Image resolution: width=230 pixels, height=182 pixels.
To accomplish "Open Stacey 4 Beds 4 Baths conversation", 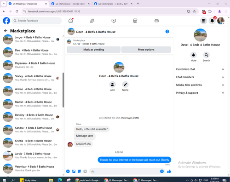I will point(31,78).
